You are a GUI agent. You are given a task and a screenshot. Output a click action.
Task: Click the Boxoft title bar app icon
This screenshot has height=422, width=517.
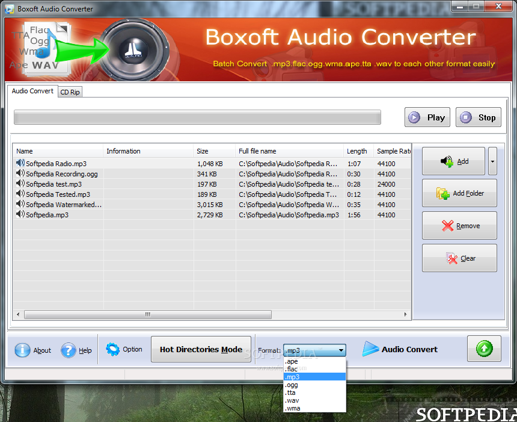coord(10,8)
